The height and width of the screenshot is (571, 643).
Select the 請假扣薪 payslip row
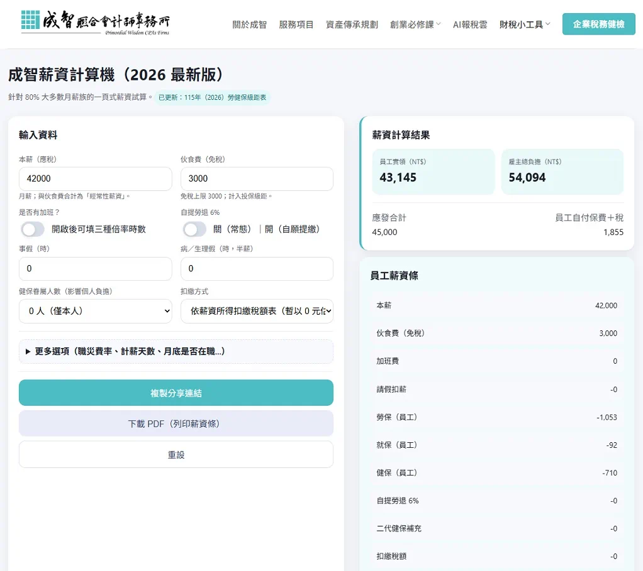pyautogui.click(x=496, y=389)
